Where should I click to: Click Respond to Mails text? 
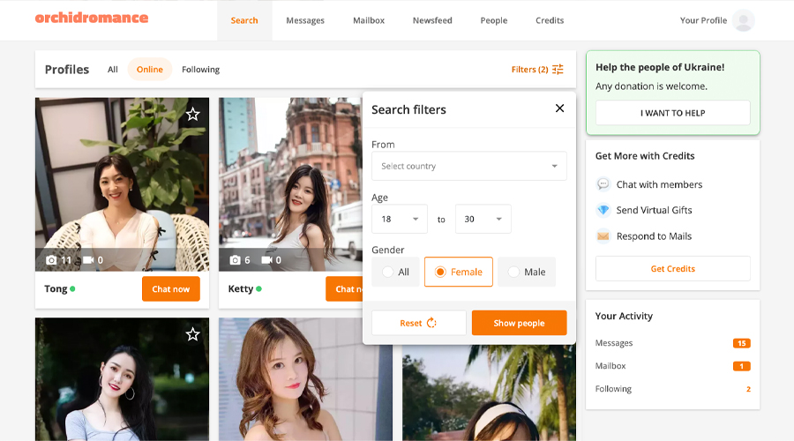click(x=654, y=236)
